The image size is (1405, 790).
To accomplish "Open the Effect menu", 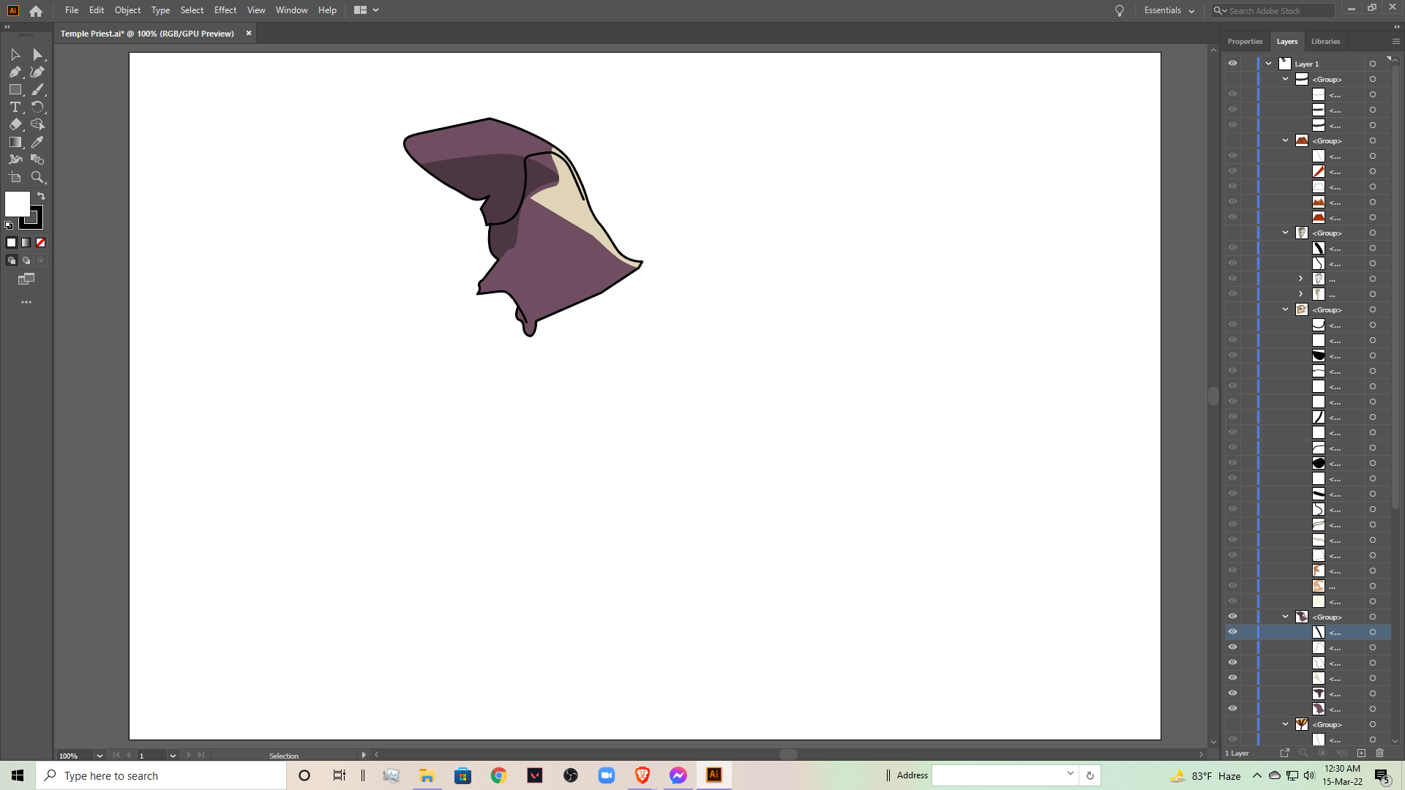I will point(225,10).
